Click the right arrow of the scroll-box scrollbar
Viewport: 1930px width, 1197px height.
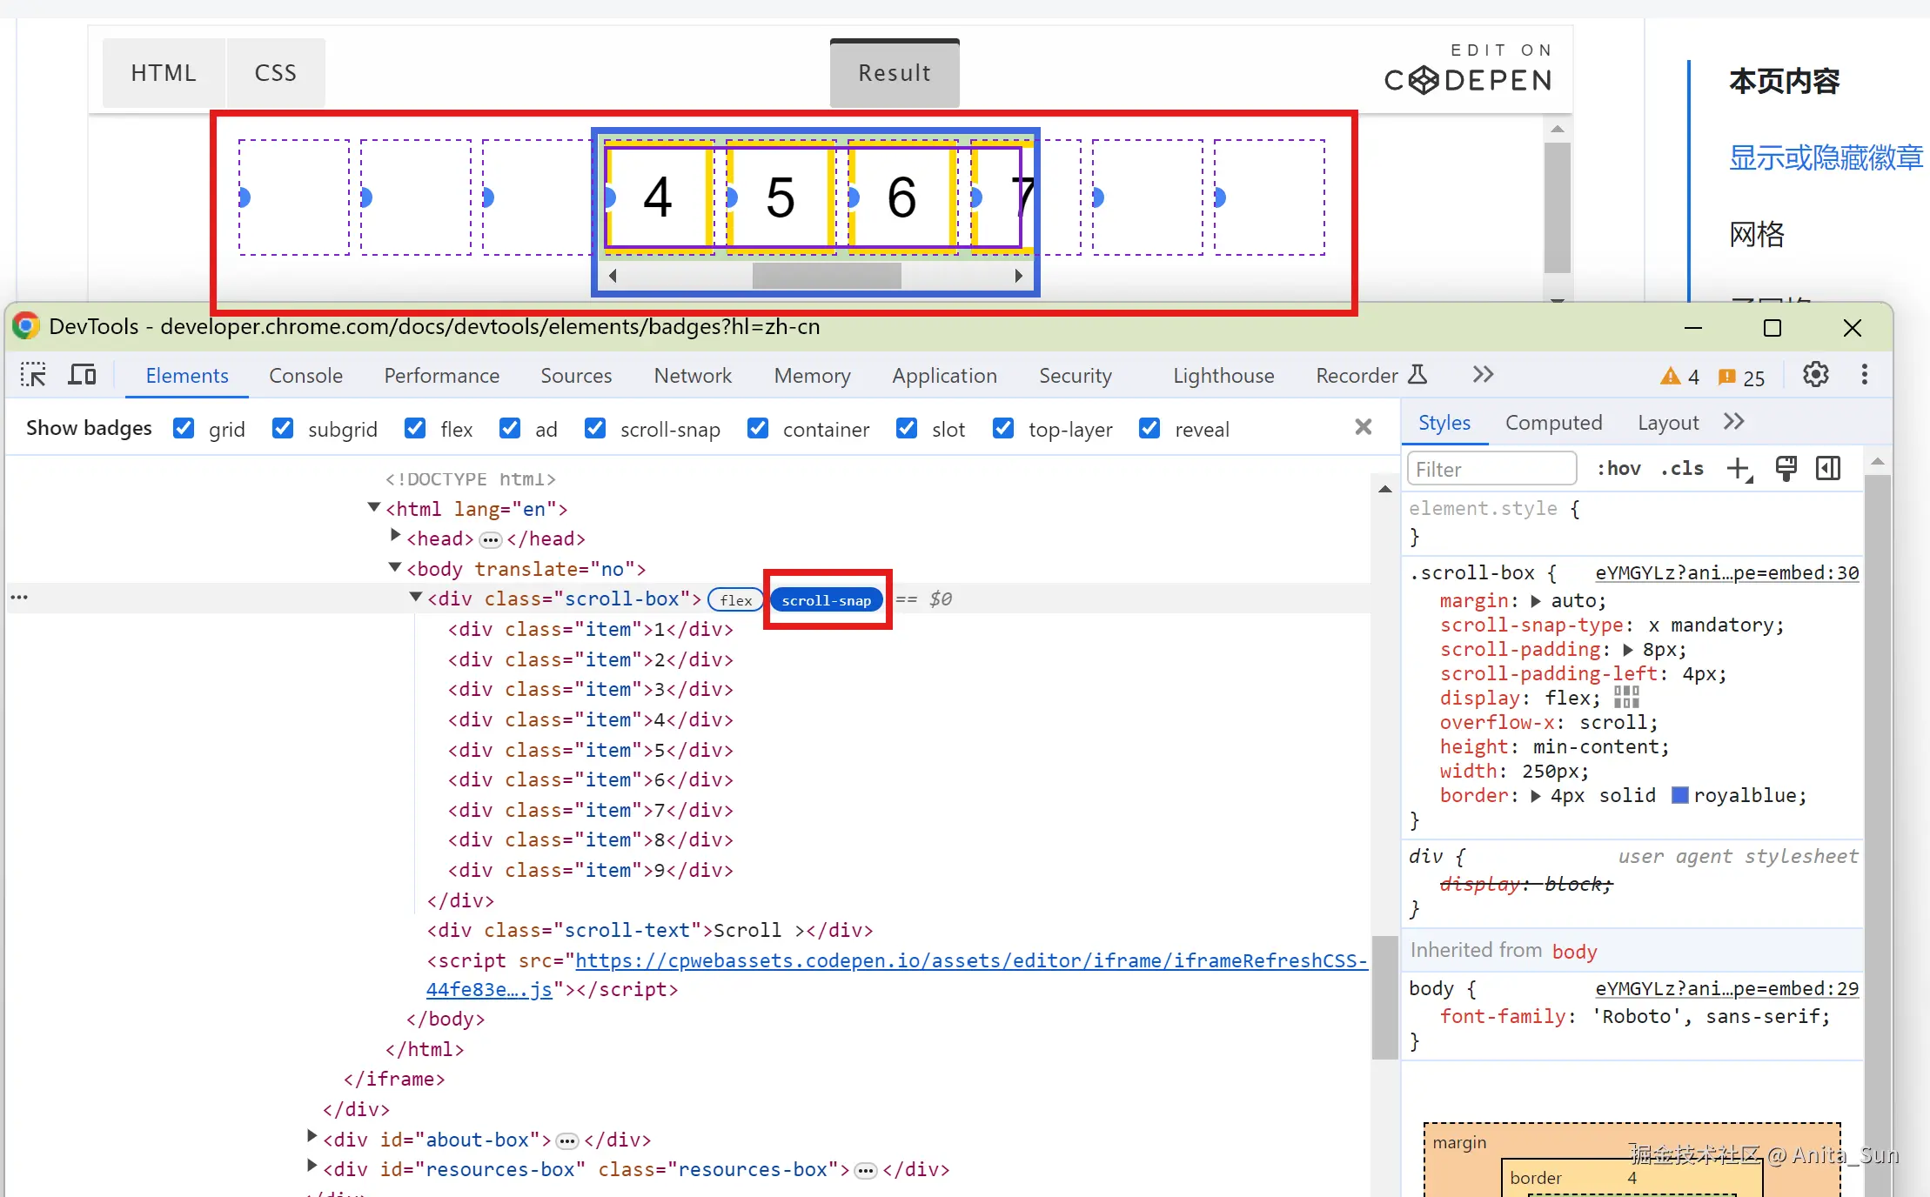tap(1018, 276)
